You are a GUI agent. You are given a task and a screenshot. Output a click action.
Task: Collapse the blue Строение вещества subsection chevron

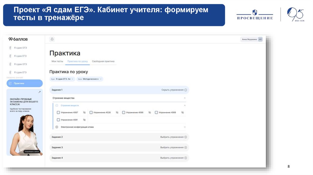(x=185, y=105)
